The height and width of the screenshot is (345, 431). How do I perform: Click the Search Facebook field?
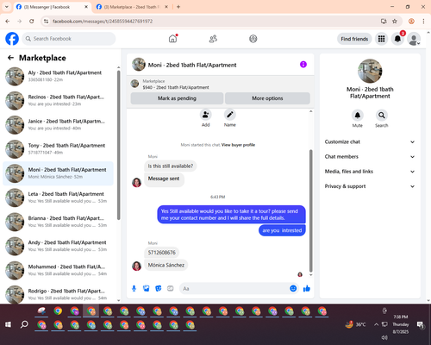pos(69,39)
